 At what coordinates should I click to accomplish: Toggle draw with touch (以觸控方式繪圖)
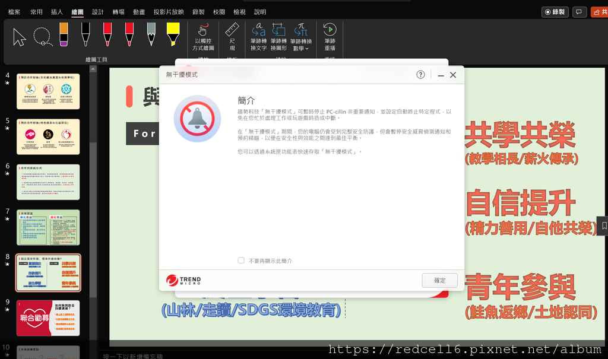click(203, 37)
